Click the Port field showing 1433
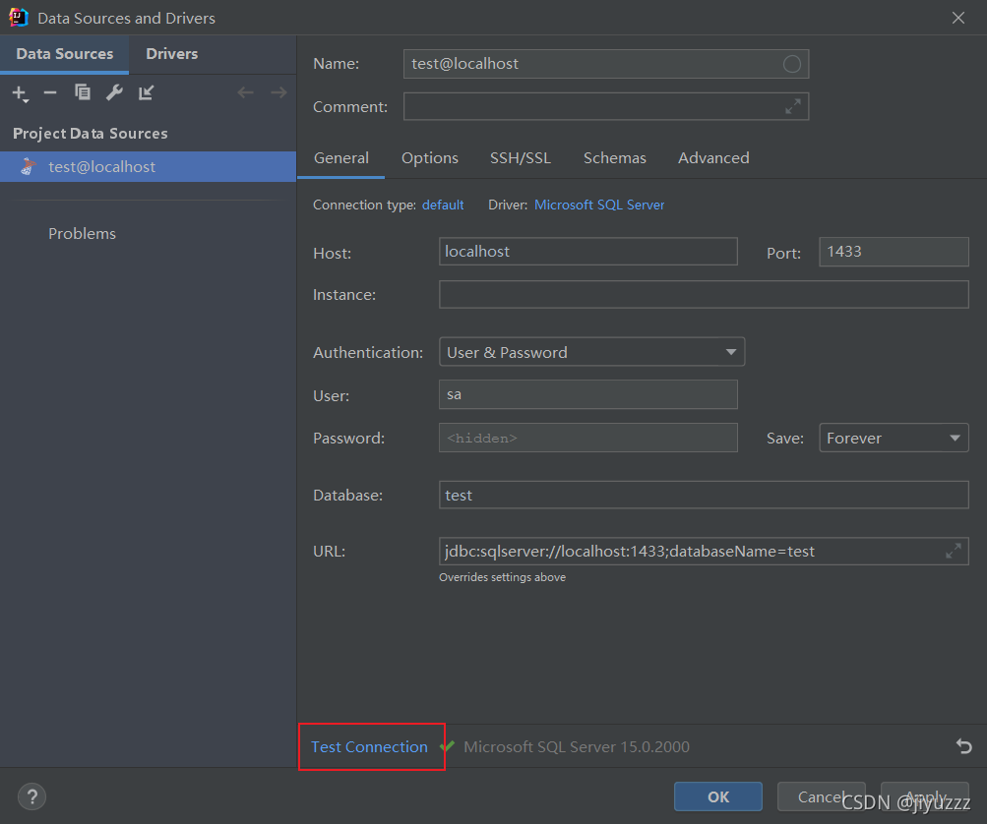 (x=894, y=252)
